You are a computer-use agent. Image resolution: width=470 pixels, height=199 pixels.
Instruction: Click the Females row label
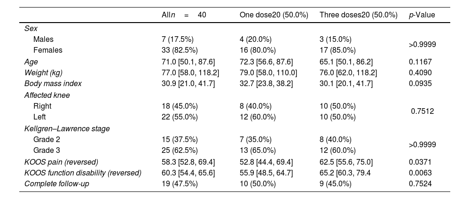tap(48, 50)
